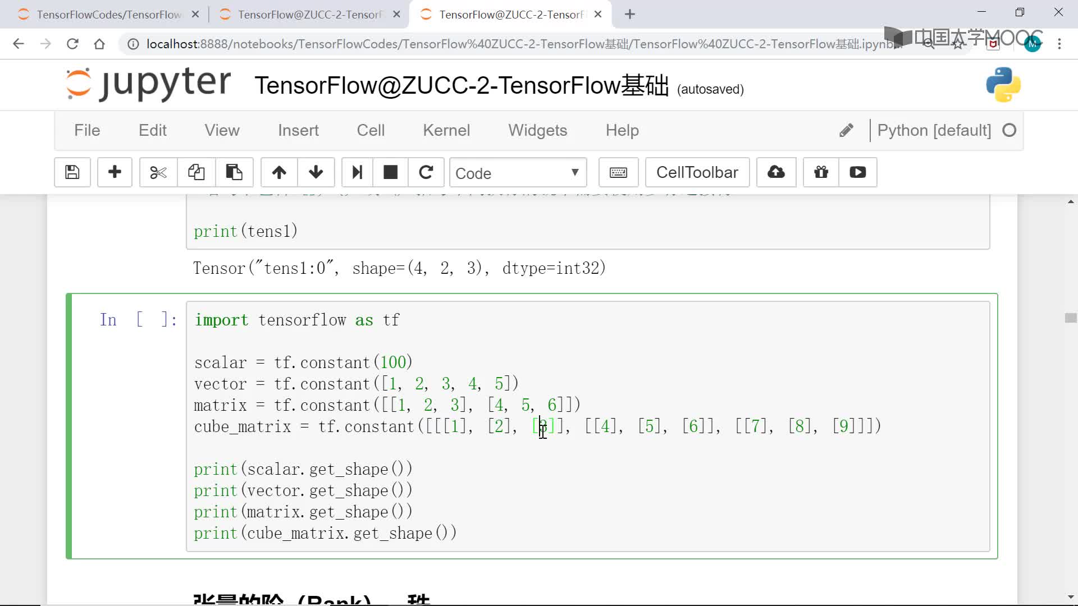Screen dimensions: 1078x606
Task: Open Chrome three-dot menu
Action: [1059, 44]
